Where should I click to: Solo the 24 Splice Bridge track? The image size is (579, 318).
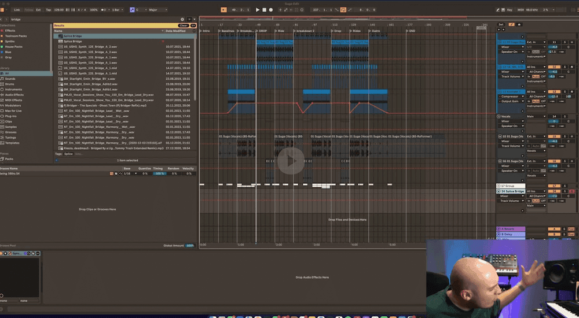pos(565,191)
